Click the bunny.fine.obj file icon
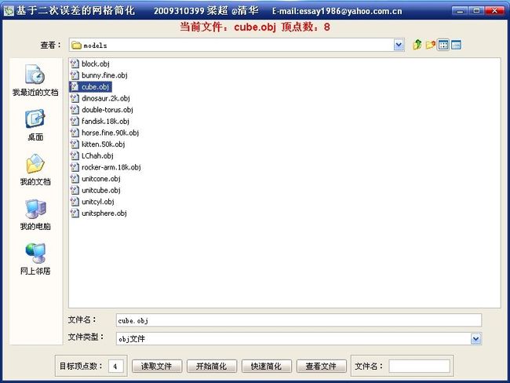This screenshot has height=383, width=510. click(x=75, y=75)
